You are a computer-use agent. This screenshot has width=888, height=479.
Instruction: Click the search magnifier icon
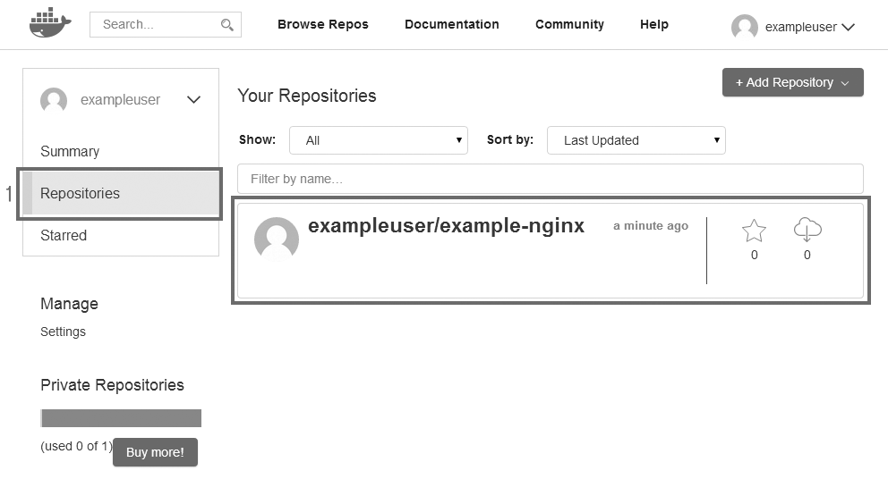tap(227, 25)
